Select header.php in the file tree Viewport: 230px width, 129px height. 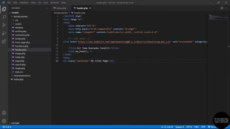point(20,50)
